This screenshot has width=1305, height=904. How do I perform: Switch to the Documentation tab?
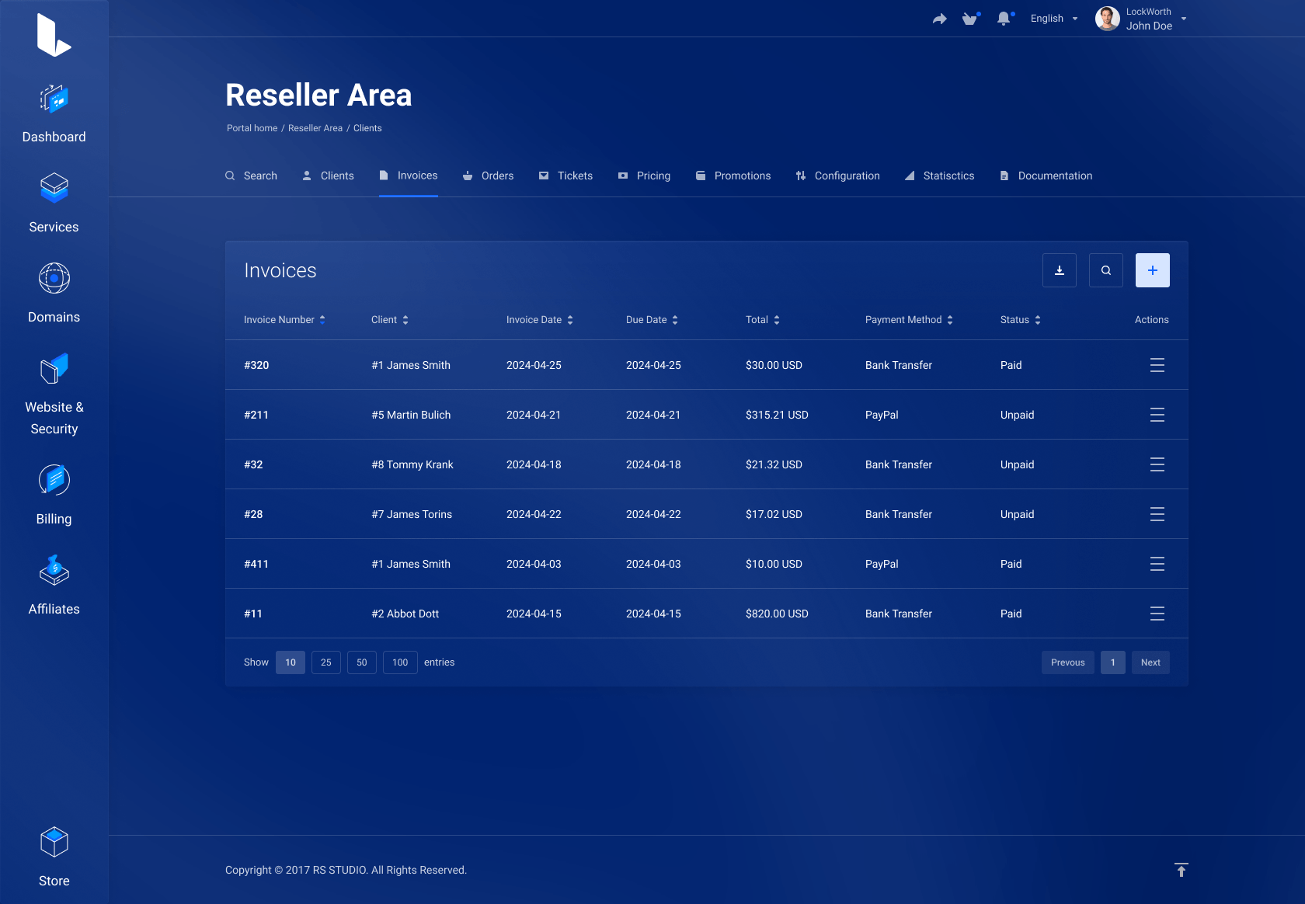pyautogui.click(x=1046, y=176)
